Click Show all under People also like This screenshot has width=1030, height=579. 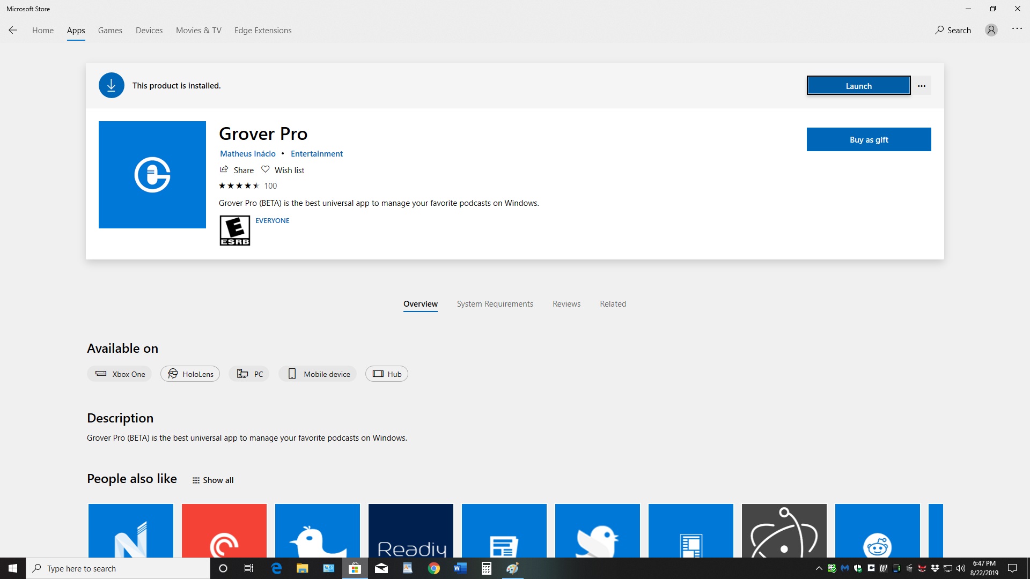tap(213, 480)
